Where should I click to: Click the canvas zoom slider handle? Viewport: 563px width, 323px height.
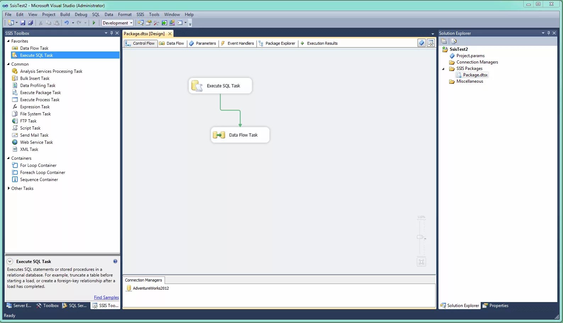pos(420,237)
